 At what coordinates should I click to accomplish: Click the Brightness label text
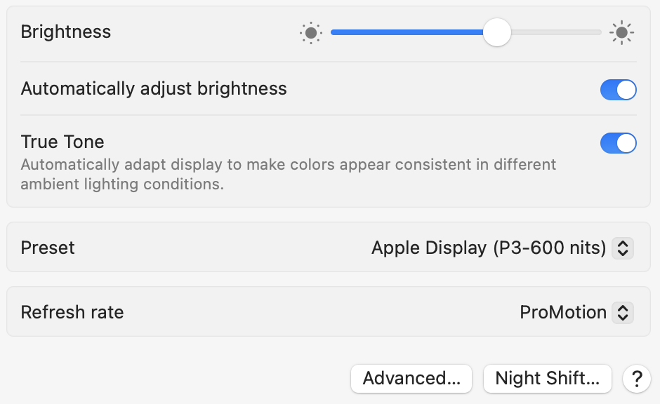66,32
